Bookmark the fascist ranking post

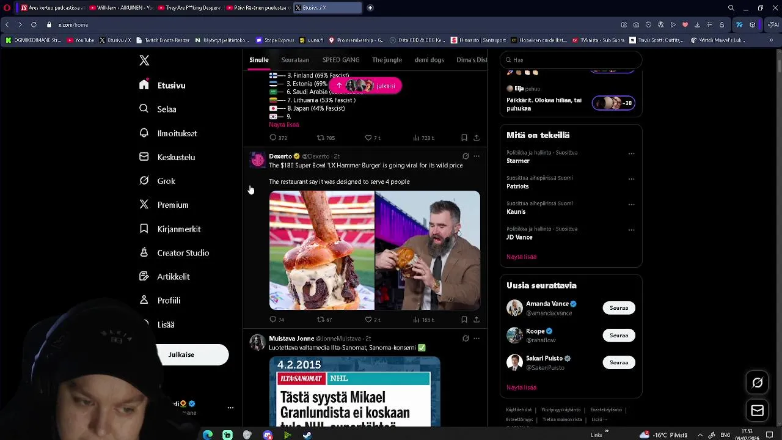tap(464, 138)
